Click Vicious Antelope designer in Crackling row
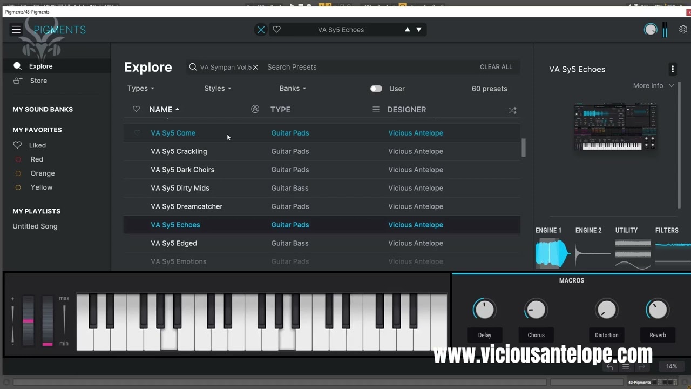The width and height of the screenshot is (691, 389). tap(416, 151)
